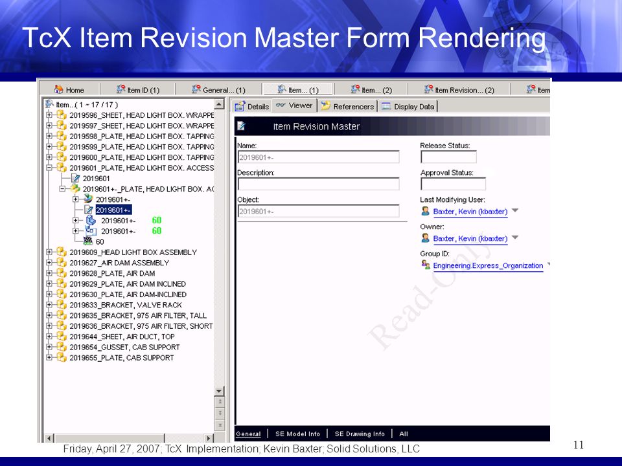Expand the 2019644_SHEET, AIR DUCT, TOP node

[x=49, y=336]
